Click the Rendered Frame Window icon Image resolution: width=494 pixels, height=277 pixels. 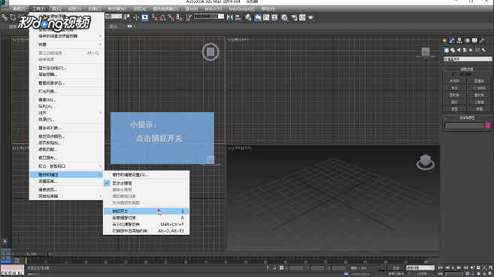tap(302, 17)
